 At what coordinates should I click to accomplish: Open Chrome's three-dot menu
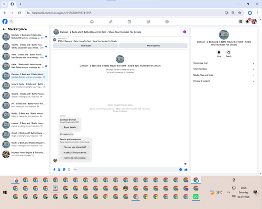click(x=257, y=13)
